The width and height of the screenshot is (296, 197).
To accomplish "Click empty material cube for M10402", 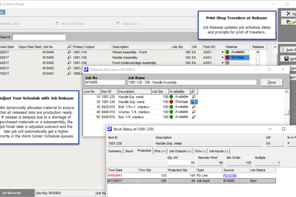I will pyautogui.click(x=227, y=63).
